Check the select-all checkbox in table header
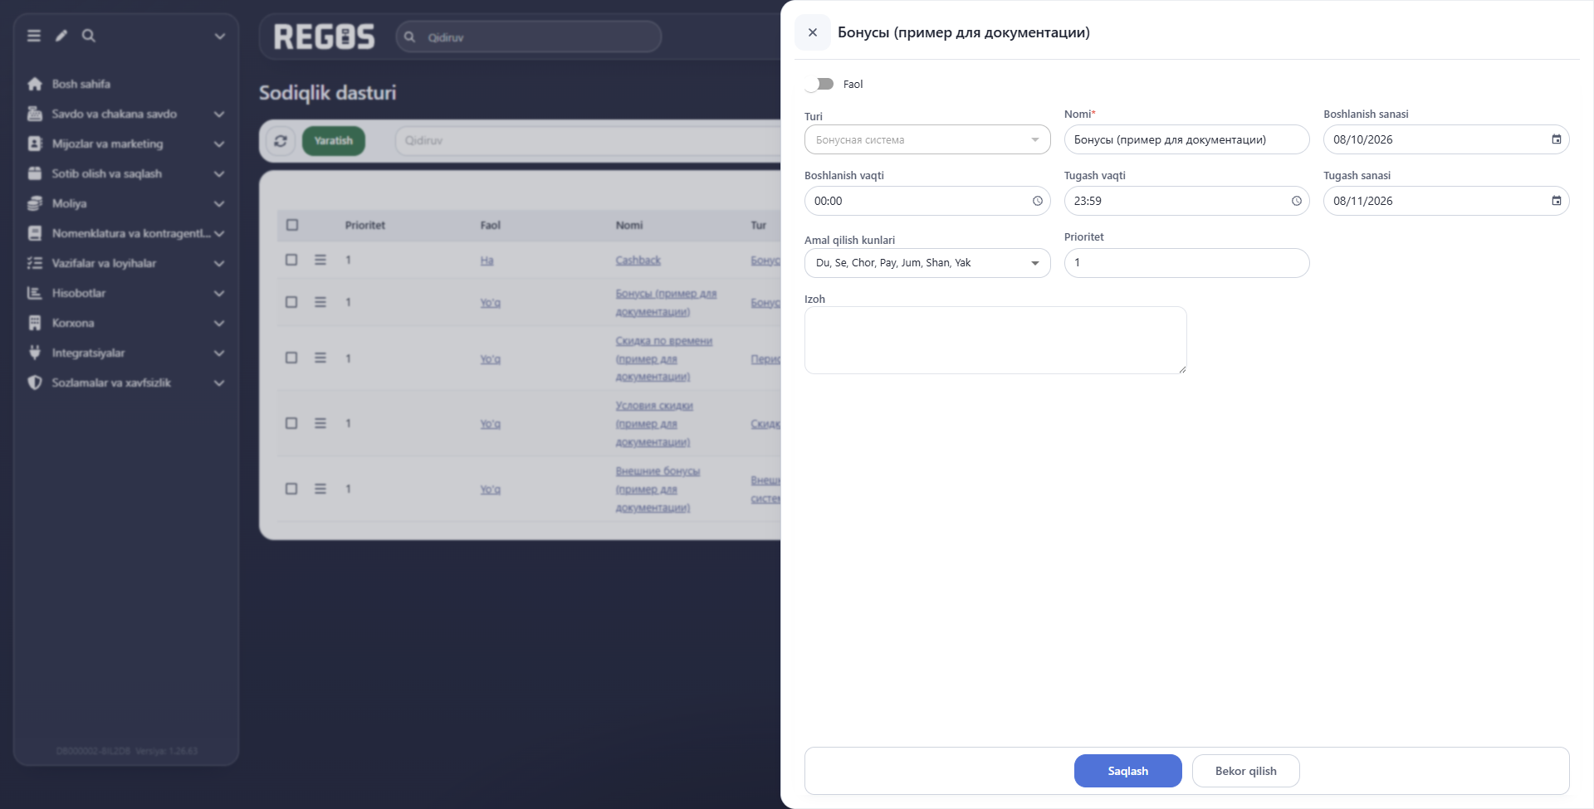Viewport: 1594px width, 809px height. click(x=292, y=225)
